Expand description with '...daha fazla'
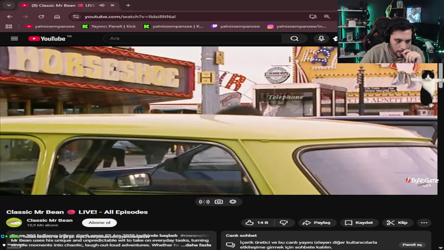Screen dimensions: 444x250 pos(196,245)
